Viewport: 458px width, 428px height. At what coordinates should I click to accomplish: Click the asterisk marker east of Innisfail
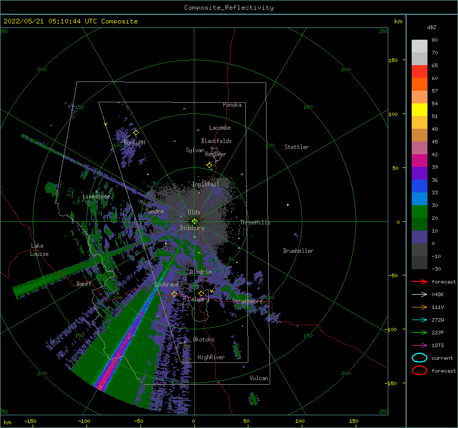click(x=242, y=175)
